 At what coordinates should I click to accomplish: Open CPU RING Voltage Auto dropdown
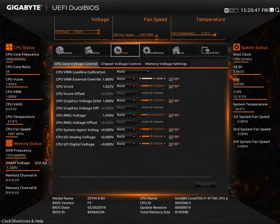coord(126,115)
